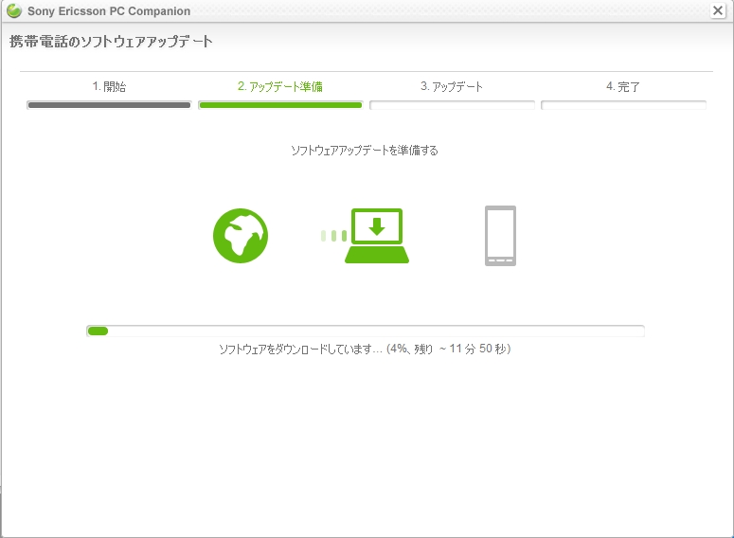Click the gray mobile phone icon

click(500, 236)
